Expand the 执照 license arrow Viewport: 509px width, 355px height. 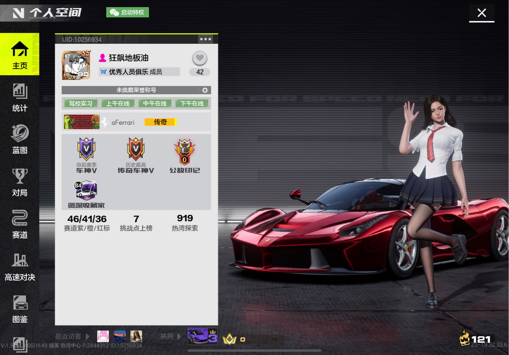point(179,336)
